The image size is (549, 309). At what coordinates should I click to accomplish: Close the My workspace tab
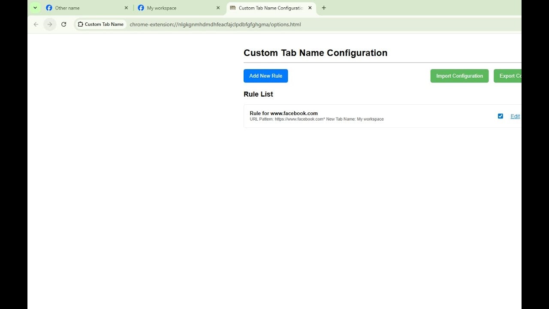(x=218, y=8)
